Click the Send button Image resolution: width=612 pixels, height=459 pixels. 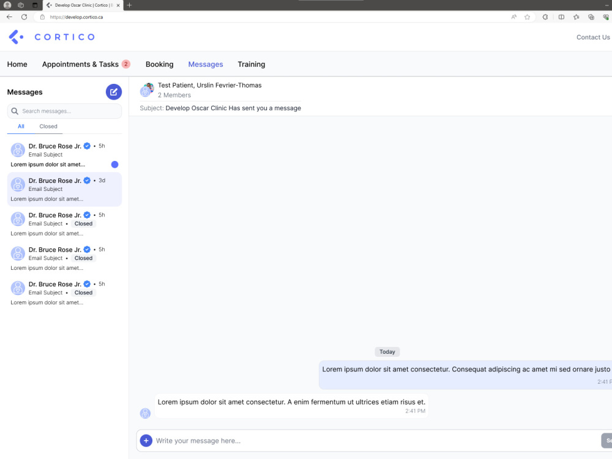click(607, 441)
